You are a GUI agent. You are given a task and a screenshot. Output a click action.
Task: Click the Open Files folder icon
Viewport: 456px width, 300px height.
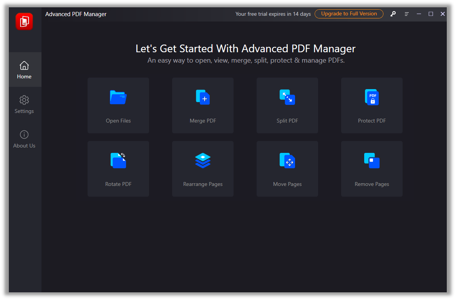(x=118, y=98)
